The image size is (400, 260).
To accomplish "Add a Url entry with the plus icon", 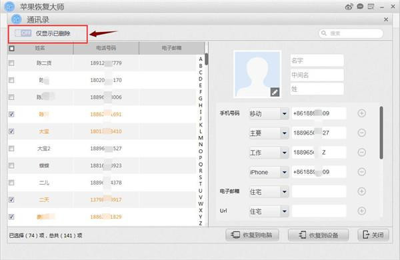I will (x=361, y=211).
